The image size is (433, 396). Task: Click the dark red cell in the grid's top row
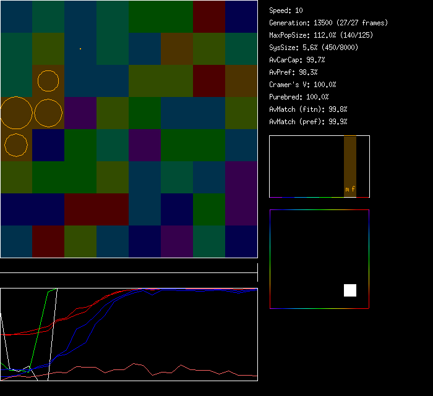tap(209, 16)
